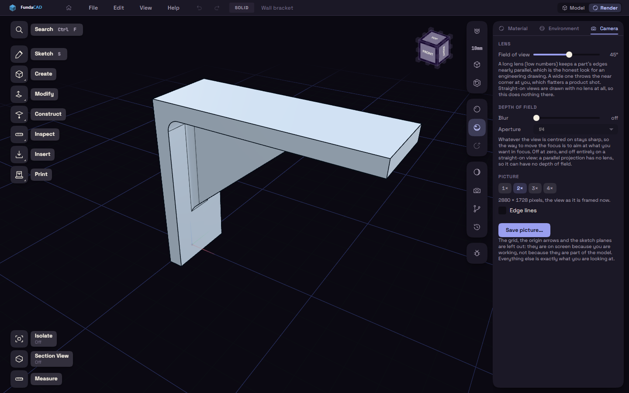Click the 16mm grid size readout
Screen dimensions: 629x393
tap(477, 48)
